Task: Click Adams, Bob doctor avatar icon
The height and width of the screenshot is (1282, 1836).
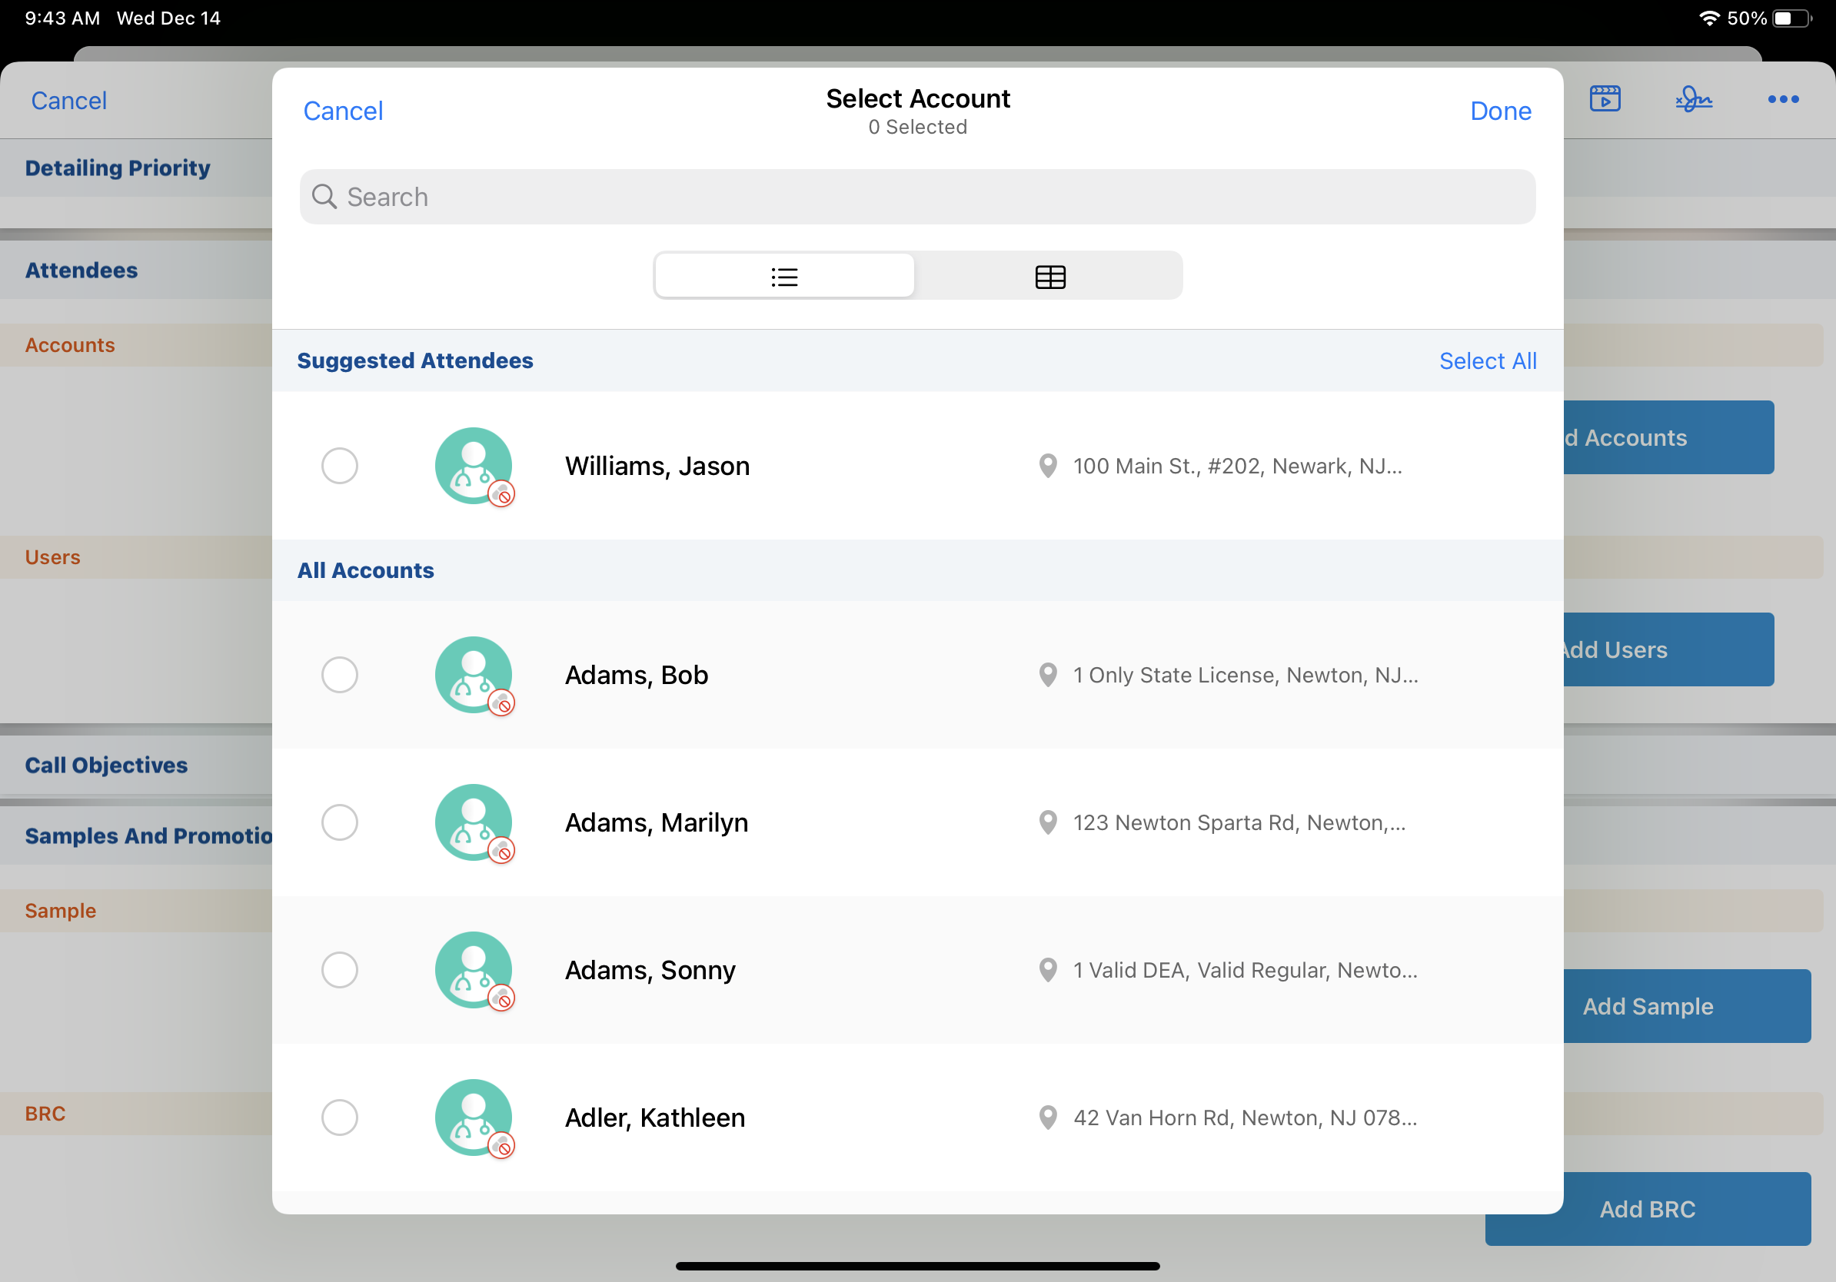Action: [474, 675]
